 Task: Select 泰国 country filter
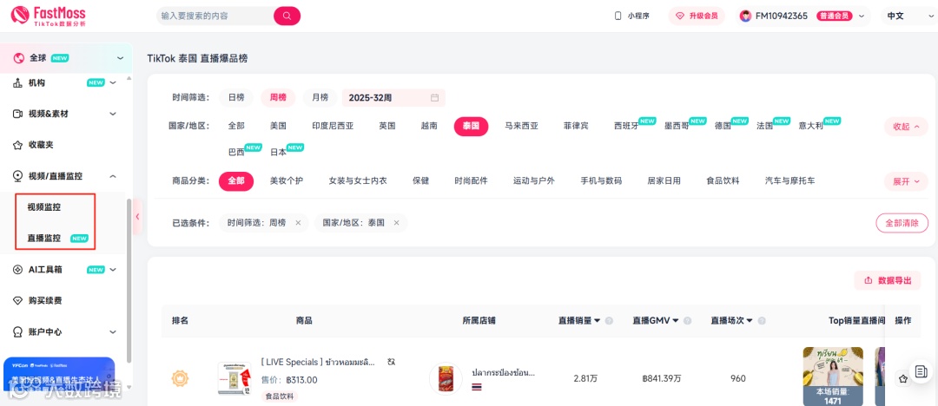(471, 126)
